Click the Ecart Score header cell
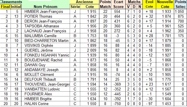The width and height of the screenshot is (187, 107). [x=118, y=4]
